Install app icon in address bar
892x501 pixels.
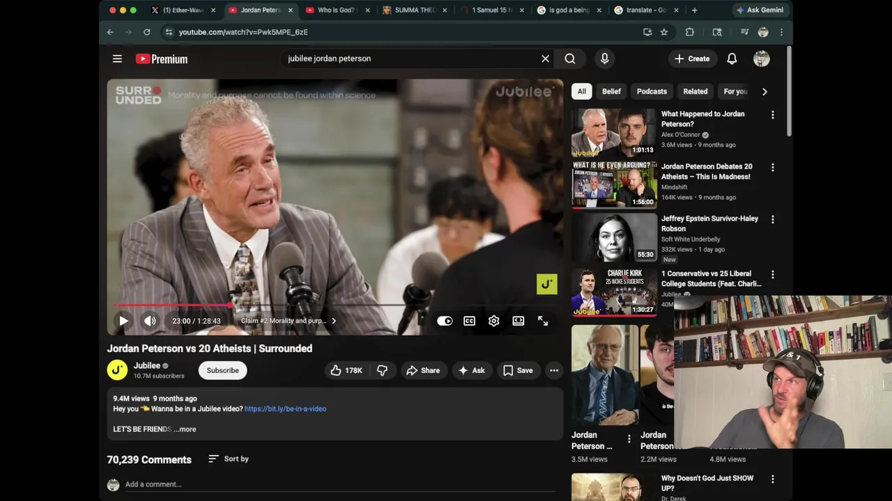647,32
